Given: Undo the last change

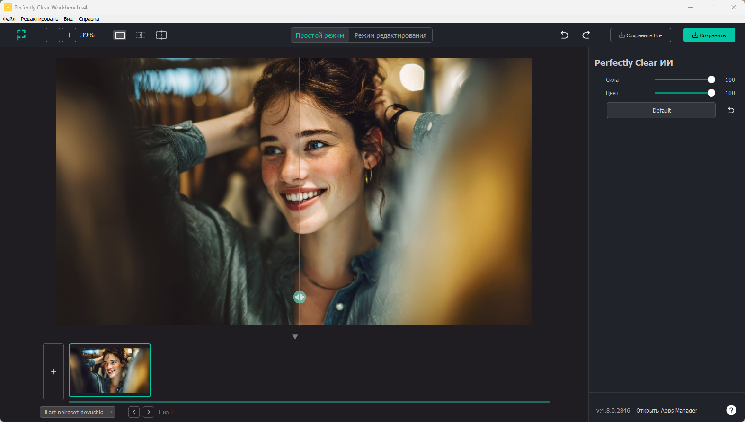Looking at the screenshot, I should click(564, 35).
